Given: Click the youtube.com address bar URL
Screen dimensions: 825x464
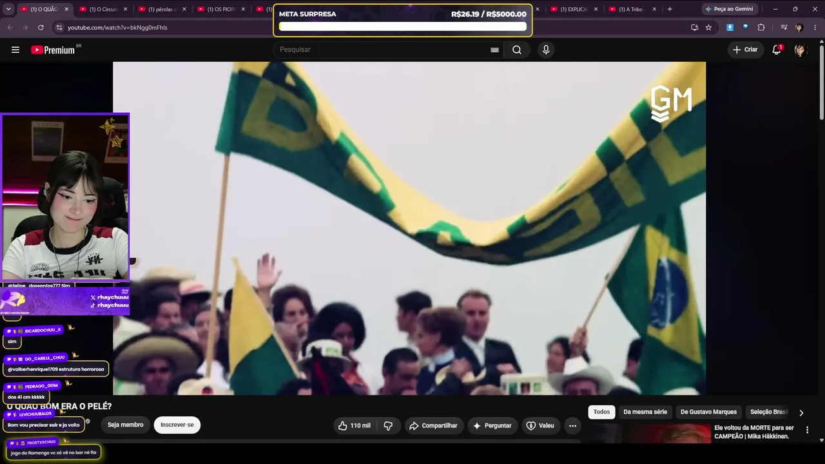Looking at the screenshot, I should pyautogui.click(x=117, y=28).
